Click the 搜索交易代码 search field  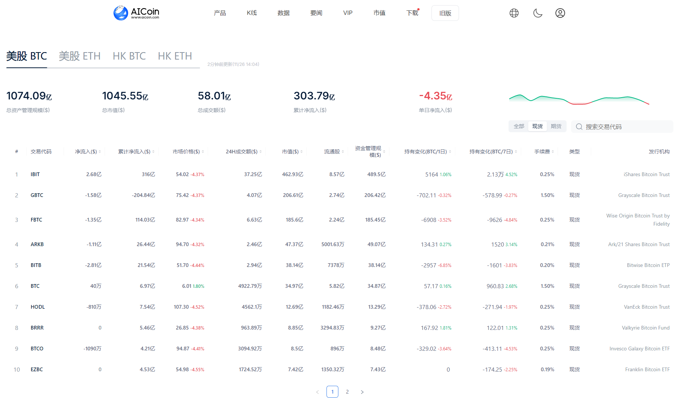tap(622, 127)
